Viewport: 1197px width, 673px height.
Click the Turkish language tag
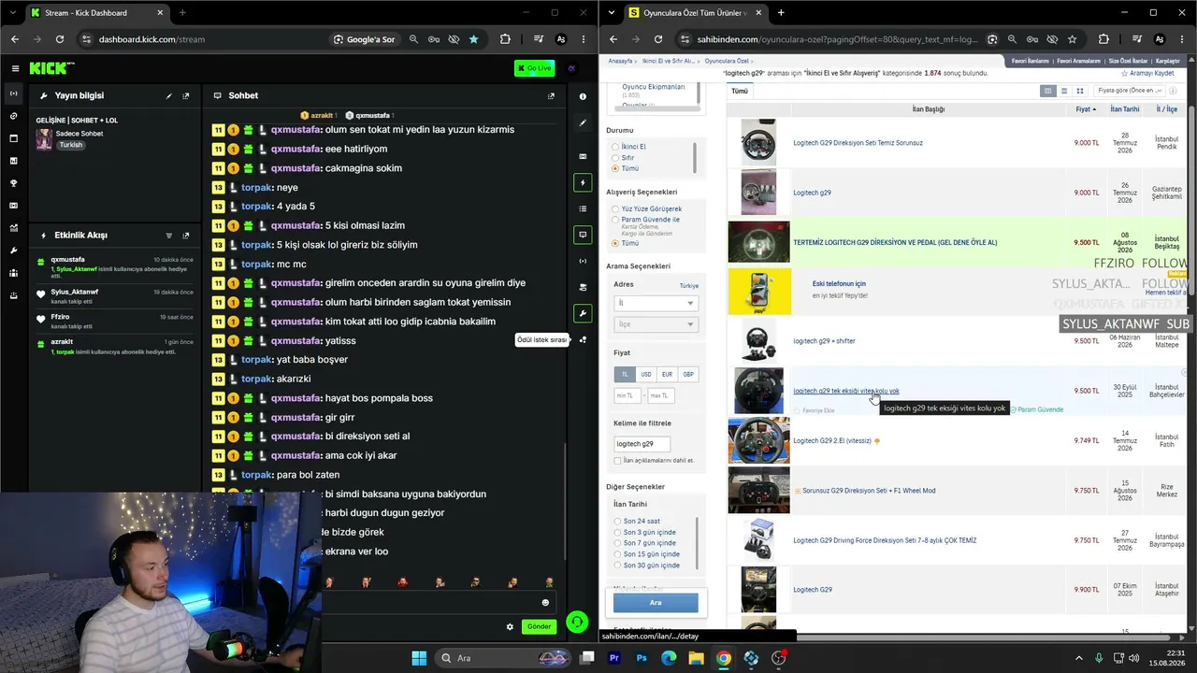click(x=71, y=145)
